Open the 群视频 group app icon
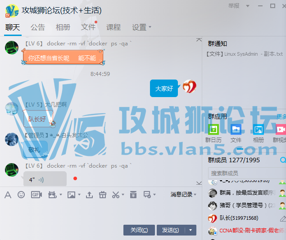286x240 pixels. click(281, 129)
